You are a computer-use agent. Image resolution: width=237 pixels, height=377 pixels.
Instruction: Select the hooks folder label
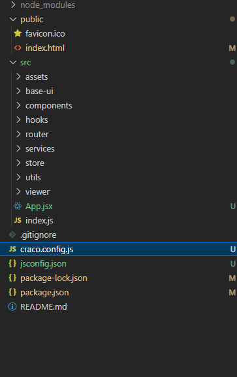point(37,120)
